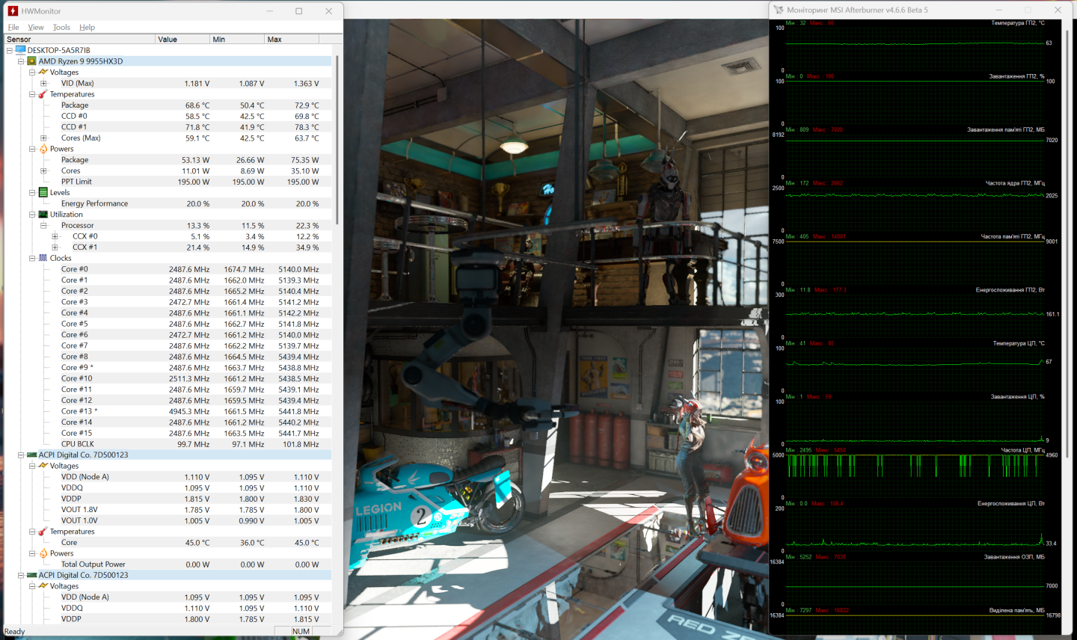1077x640 pixels.
Task: Click the Levels green icon
Action: (43, 192)
